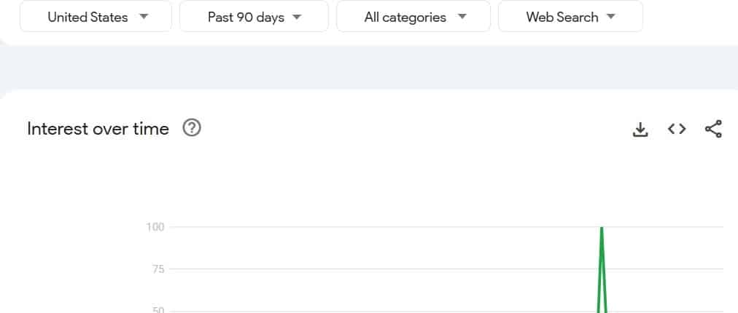The width and height of the screenshot is (738, 313).
Task: Click the 100 axis label
Action: point(155,227)
